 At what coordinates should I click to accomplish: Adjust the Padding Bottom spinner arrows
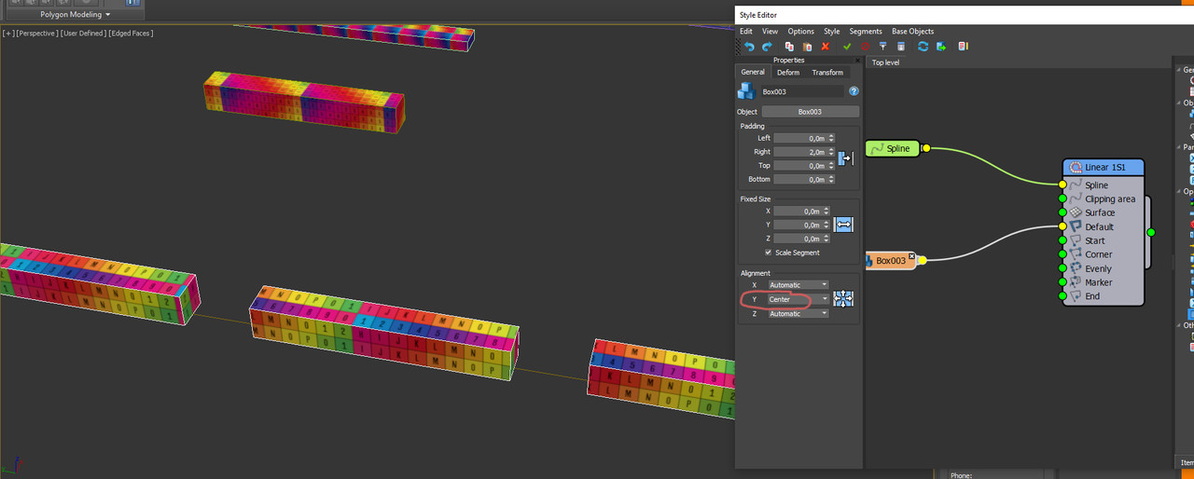(830, 179)
